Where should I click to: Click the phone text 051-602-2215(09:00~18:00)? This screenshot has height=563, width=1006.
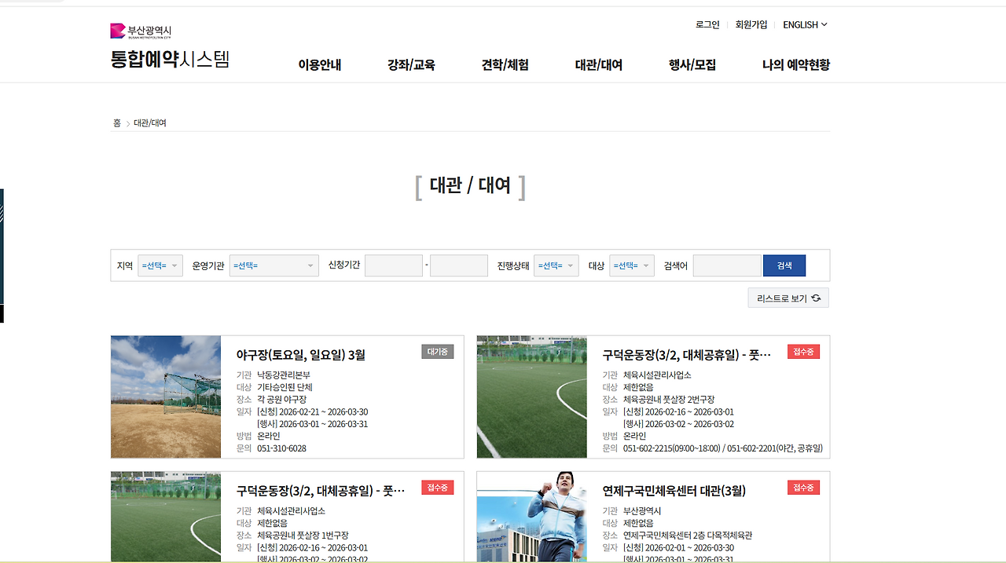[672, 448]
